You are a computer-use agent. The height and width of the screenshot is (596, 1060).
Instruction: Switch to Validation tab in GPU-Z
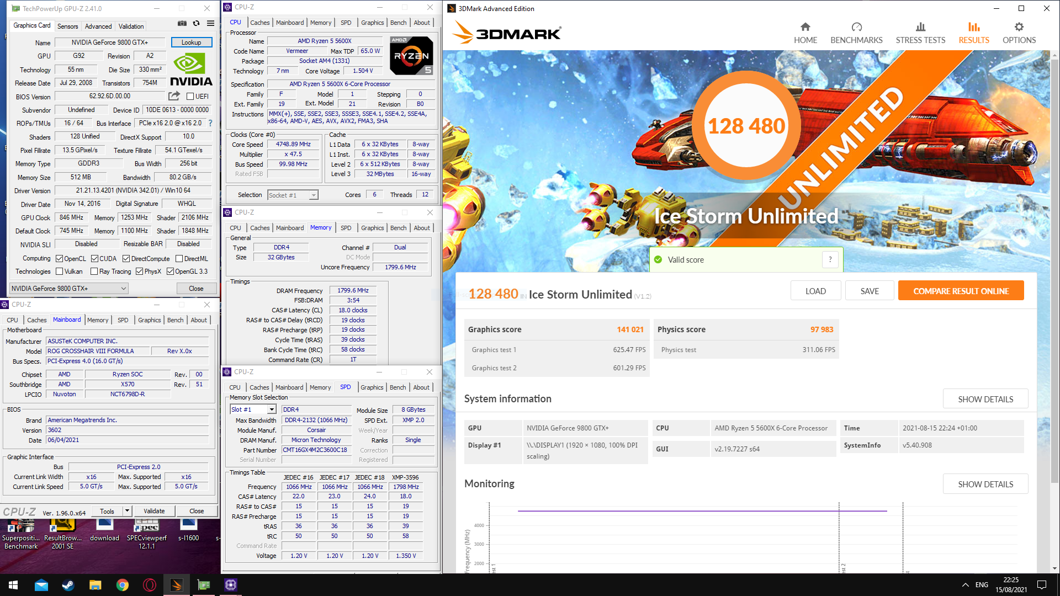131,26
